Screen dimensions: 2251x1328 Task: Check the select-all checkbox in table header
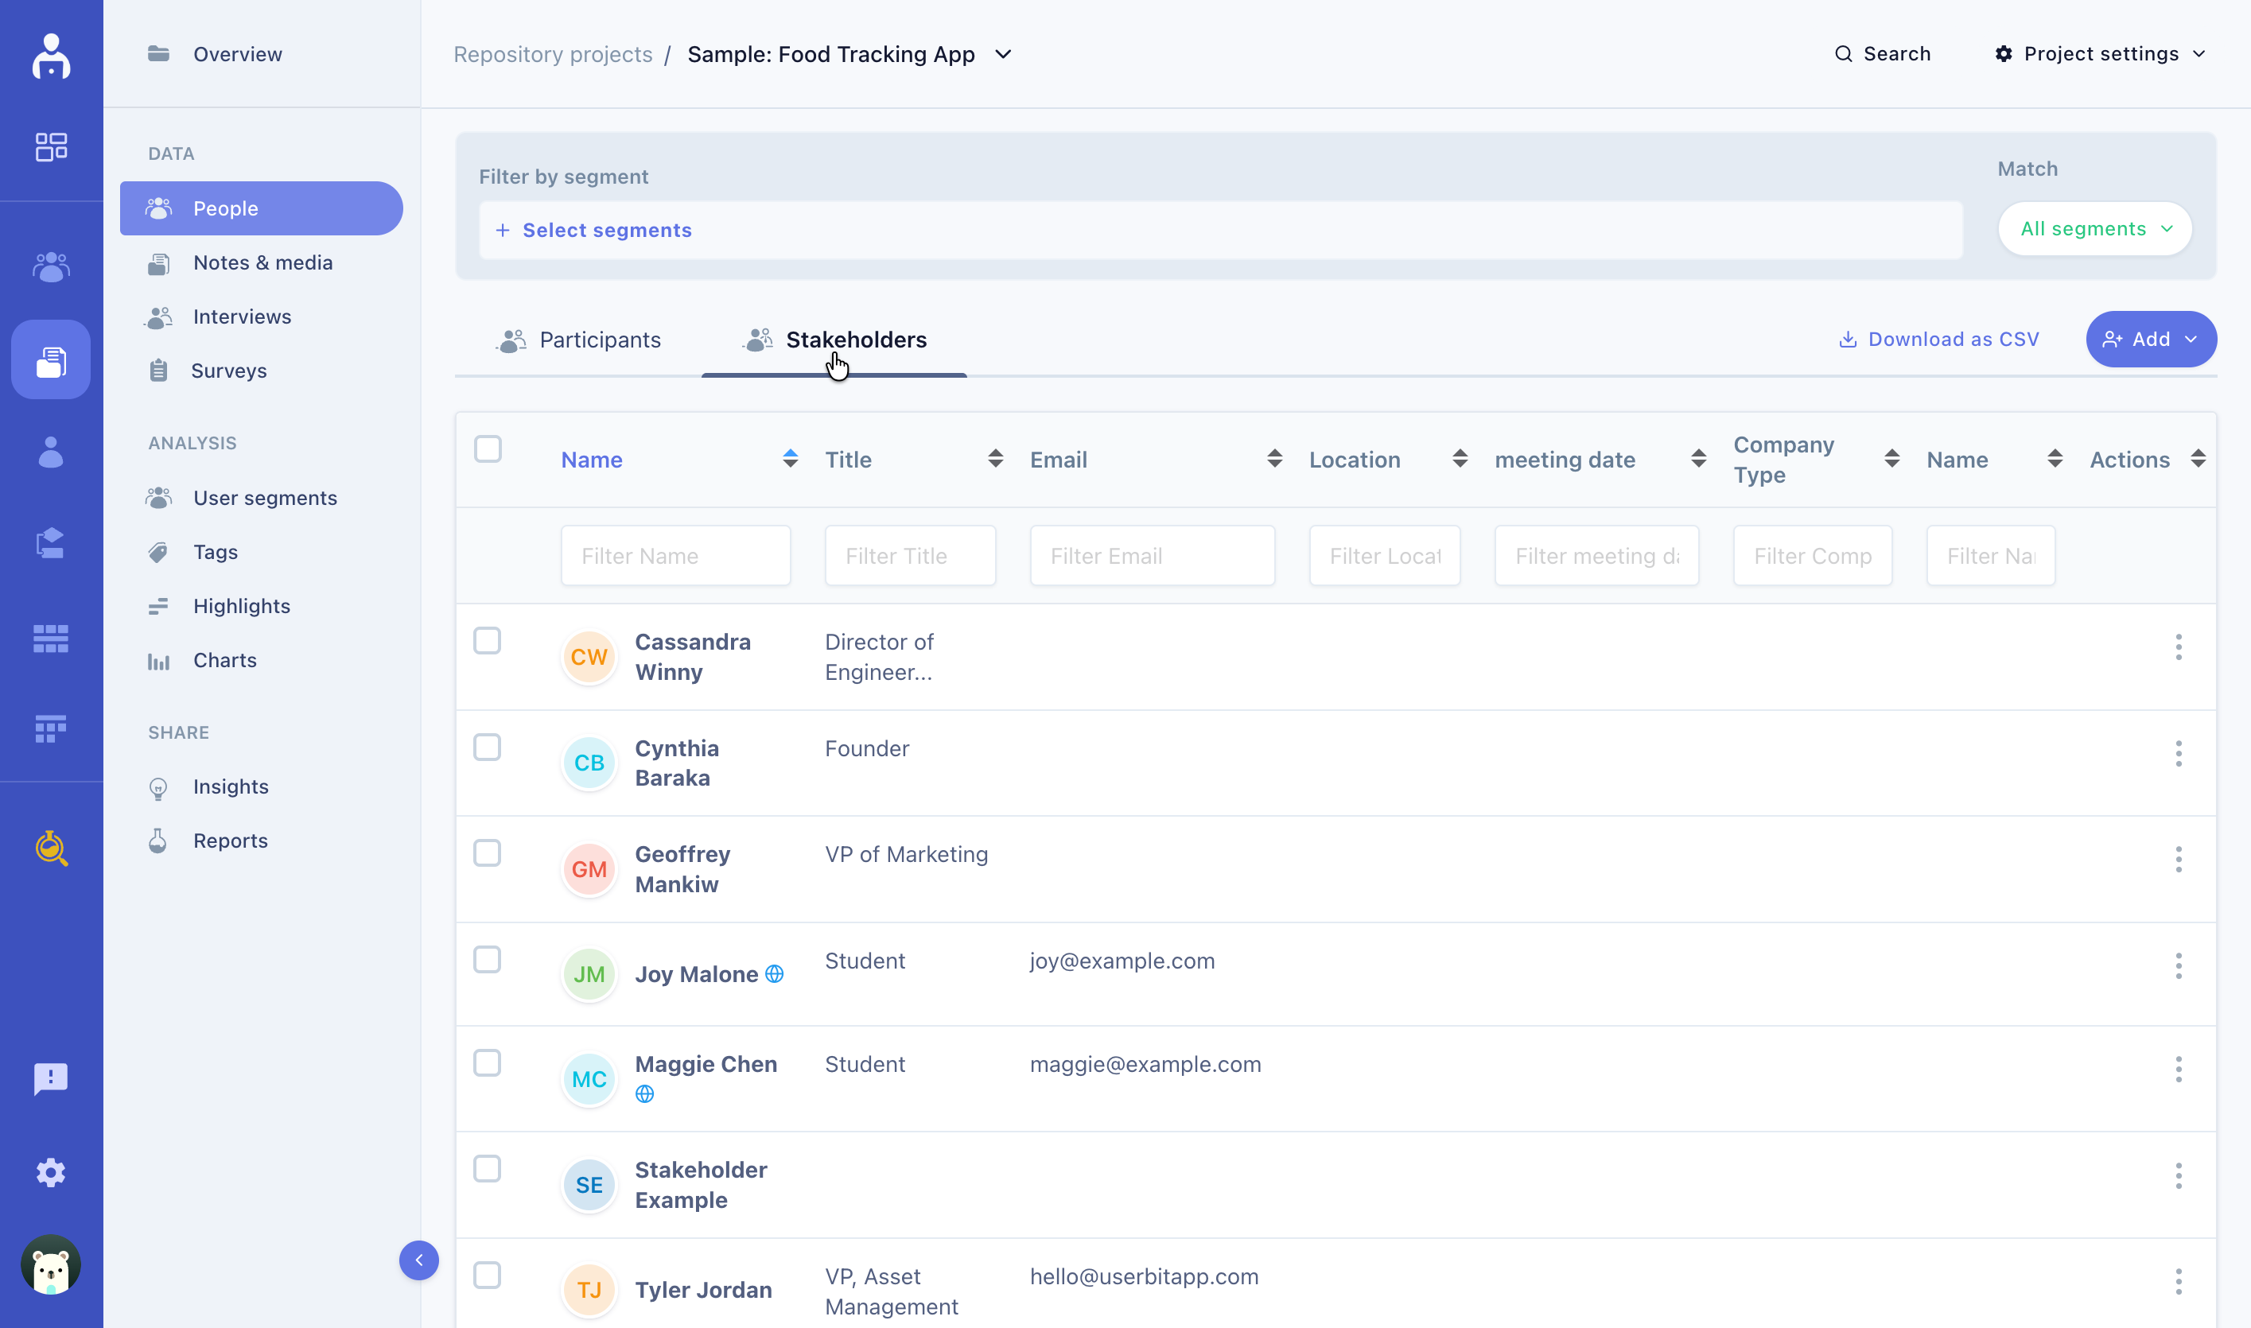pyautogui.click(x=488, y=449)
